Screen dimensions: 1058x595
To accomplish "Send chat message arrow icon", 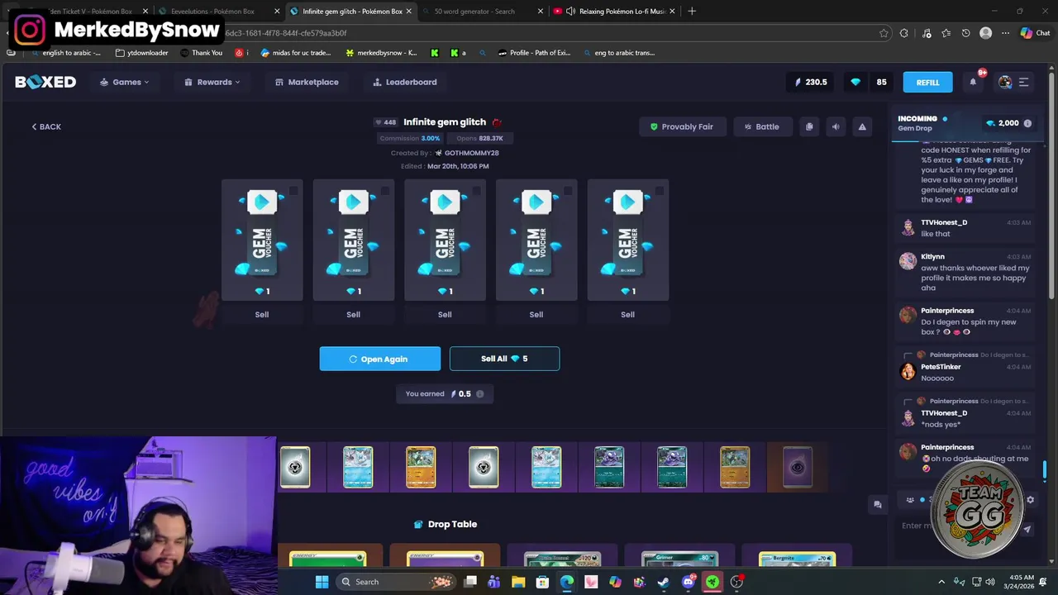I will coord(1027,530).
